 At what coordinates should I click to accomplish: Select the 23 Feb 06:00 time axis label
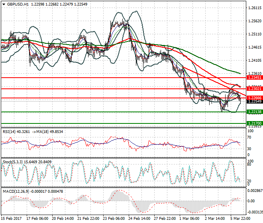(114, 219)
